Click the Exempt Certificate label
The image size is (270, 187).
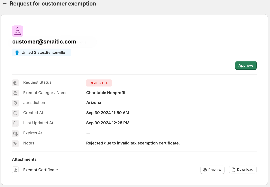(x=41, y=170)
